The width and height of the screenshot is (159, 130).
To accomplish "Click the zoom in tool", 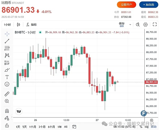I will click(7, 101).
